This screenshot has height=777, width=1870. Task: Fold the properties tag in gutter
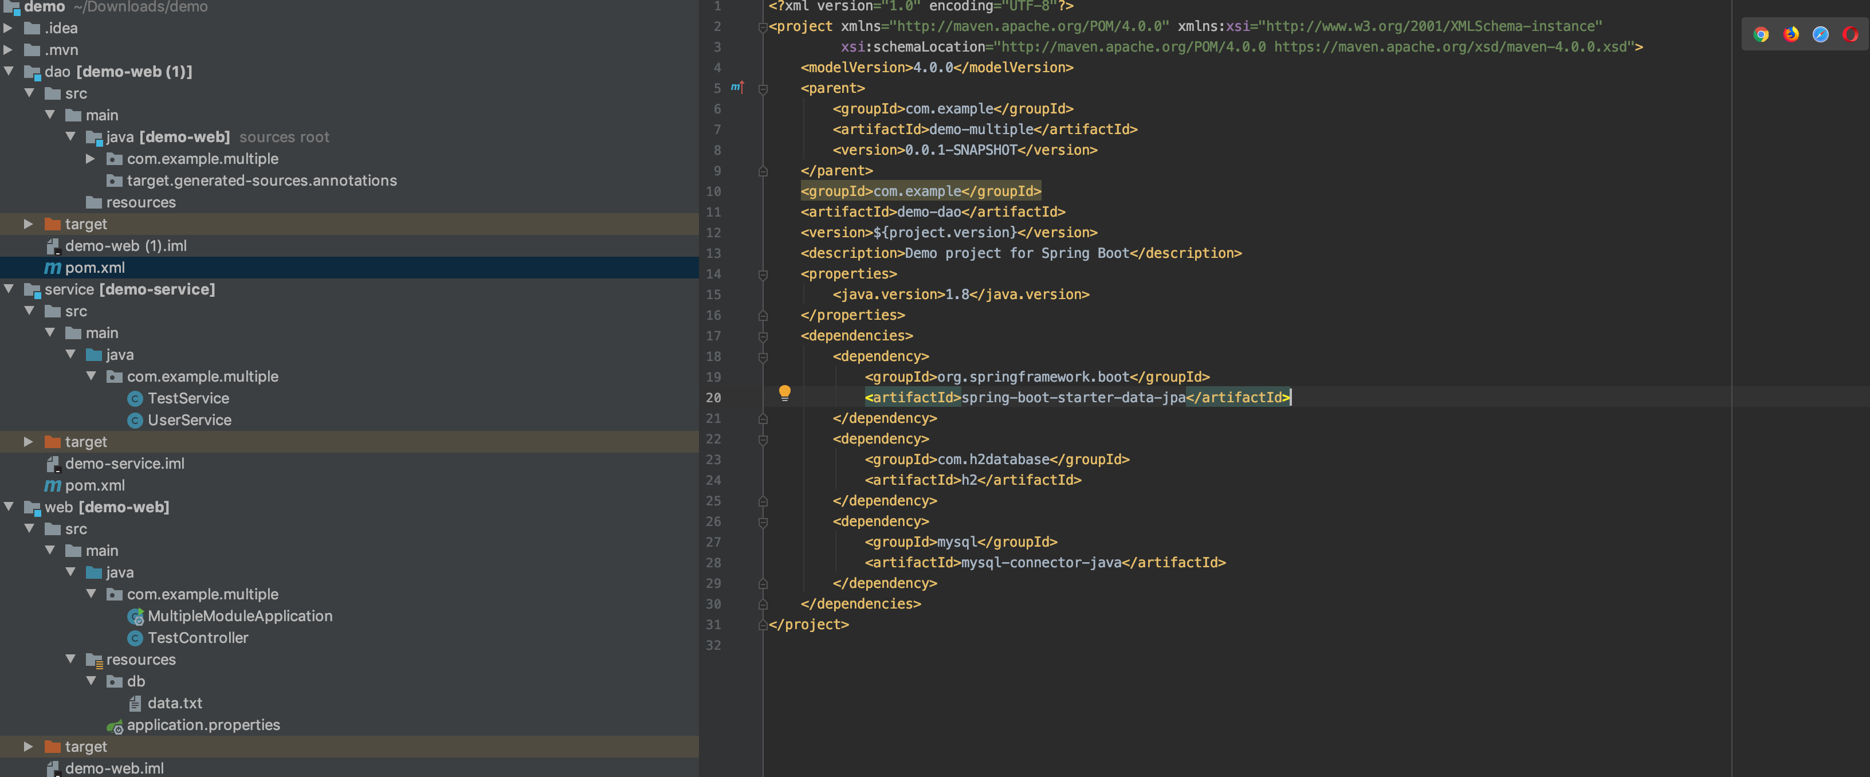tap(763, 274)
